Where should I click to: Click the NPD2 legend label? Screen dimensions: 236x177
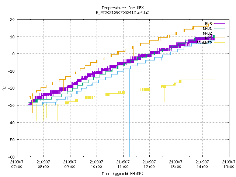(207, 33)
